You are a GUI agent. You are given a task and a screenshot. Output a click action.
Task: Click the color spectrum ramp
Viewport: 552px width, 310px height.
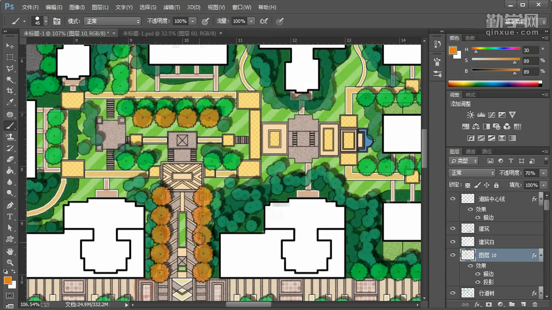tap(495, 84)
